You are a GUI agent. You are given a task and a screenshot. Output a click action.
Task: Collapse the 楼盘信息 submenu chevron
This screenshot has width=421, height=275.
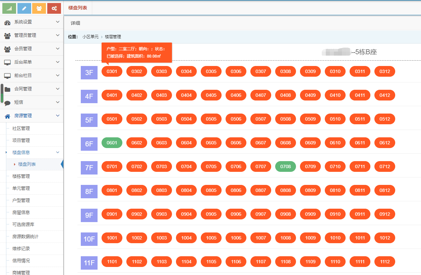coord(58,152)
